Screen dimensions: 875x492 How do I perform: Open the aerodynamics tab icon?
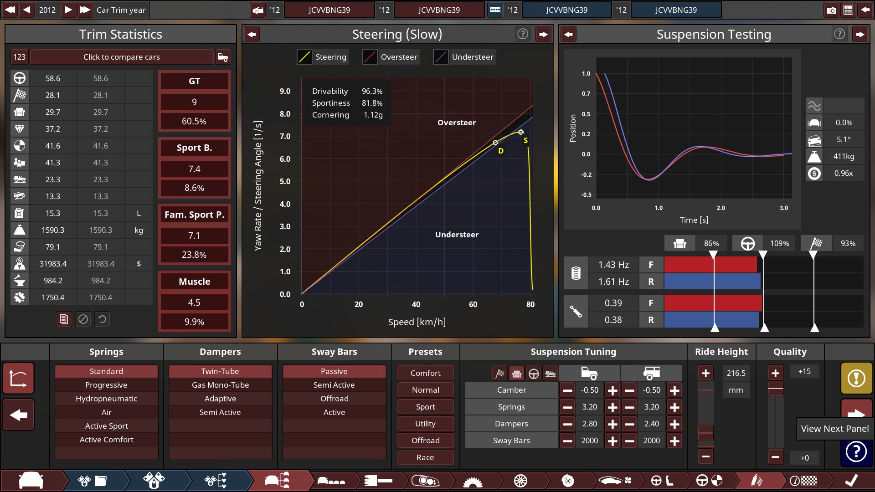(615, 481)
